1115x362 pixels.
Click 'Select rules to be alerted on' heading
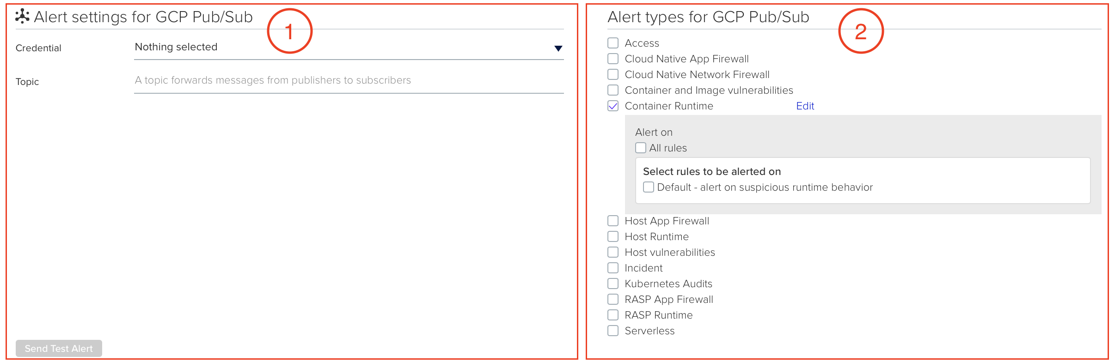tap(712, 171)
